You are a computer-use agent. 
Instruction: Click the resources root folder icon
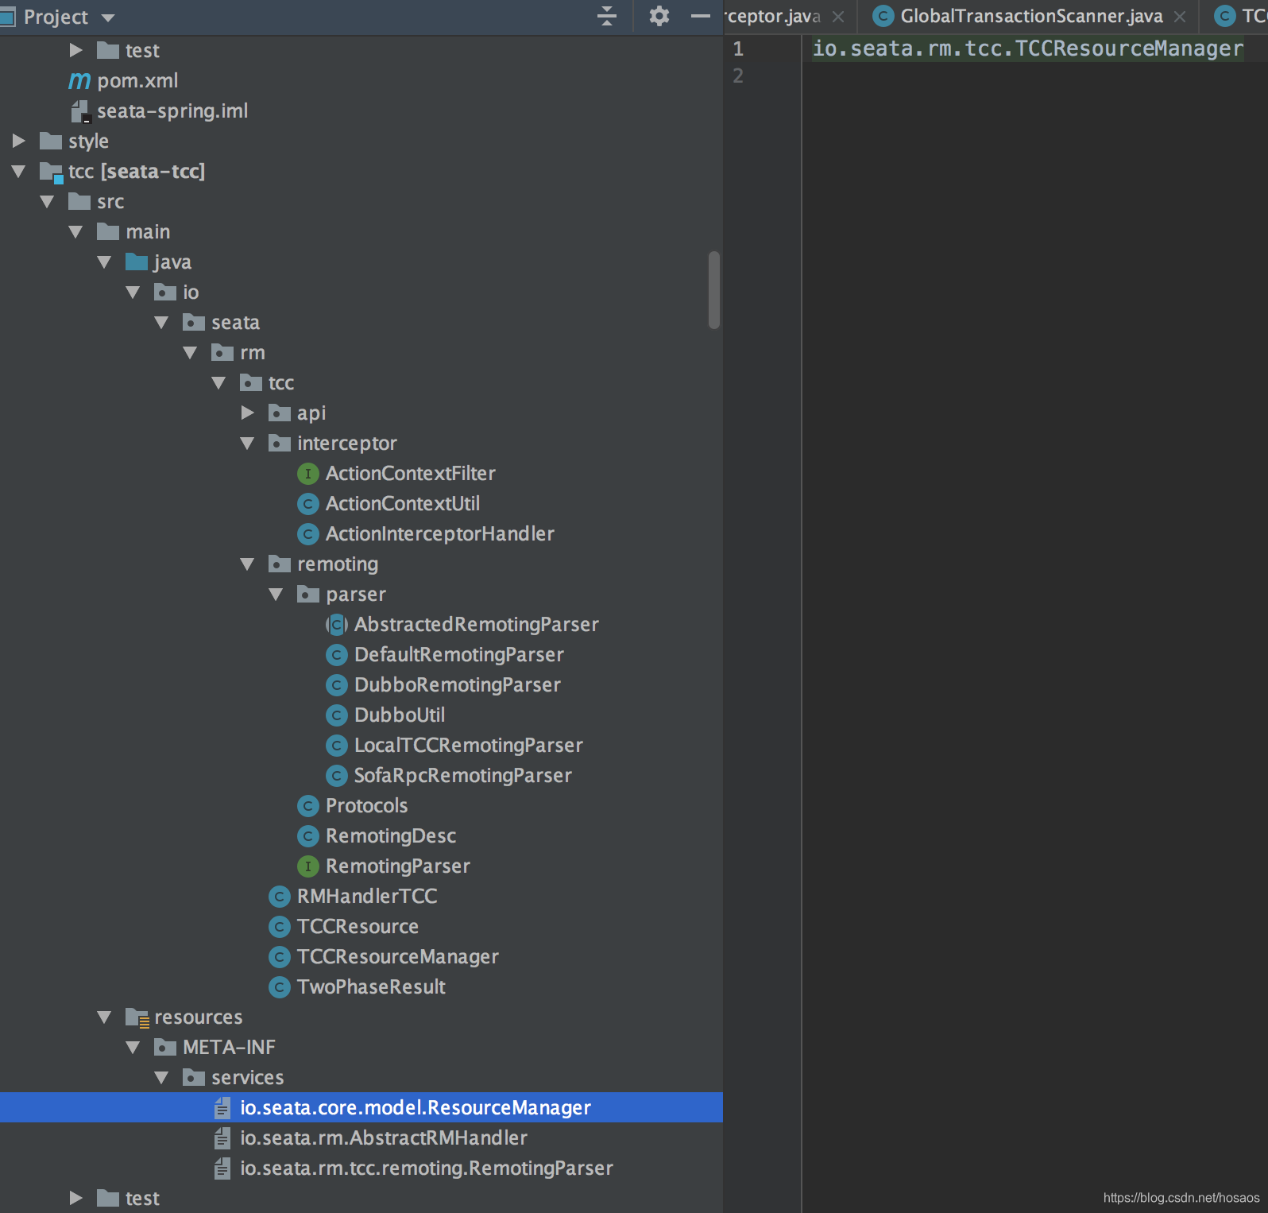coord(137,1017)
